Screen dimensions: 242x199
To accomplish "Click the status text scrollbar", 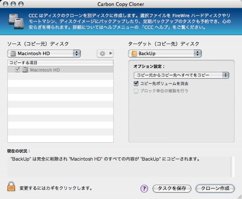I will (232, 167).
